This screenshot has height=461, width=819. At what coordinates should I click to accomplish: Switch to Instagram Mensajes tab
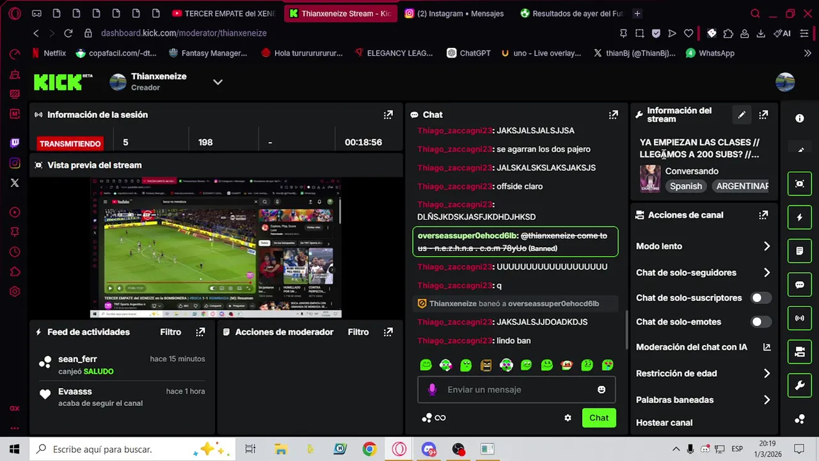[x=454, y=13]
